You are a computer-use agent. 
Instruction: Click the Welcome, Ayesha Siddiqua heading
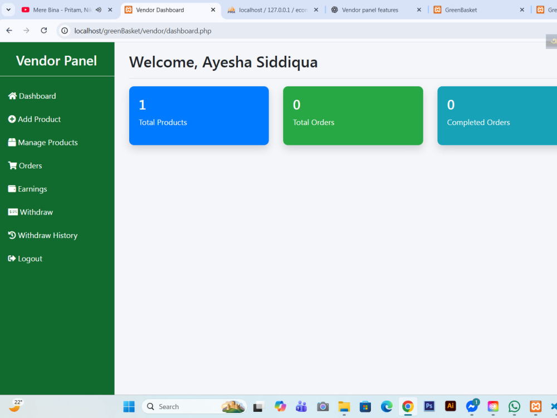click(x=223, y=62)
